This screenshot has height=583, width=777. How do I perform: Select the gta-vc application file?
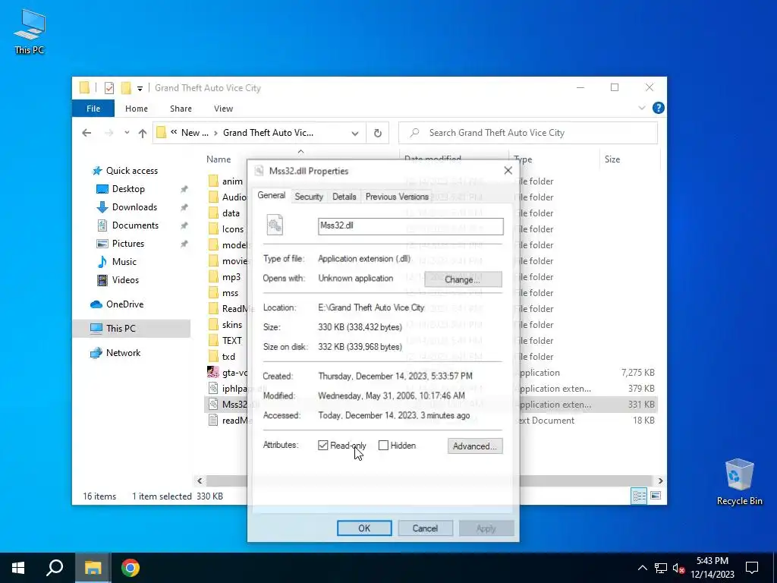pos(227,373)
